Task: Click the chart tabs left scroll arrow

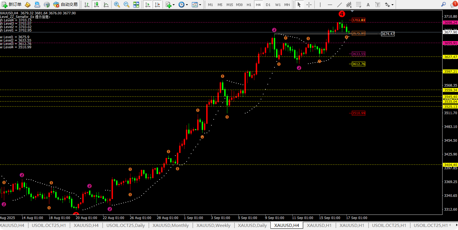Action: pos(450,225)
